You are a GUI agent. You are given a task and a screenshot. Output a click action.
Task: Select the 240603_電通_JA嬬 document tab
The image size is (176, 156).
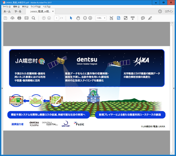click(x=40, y=12)
